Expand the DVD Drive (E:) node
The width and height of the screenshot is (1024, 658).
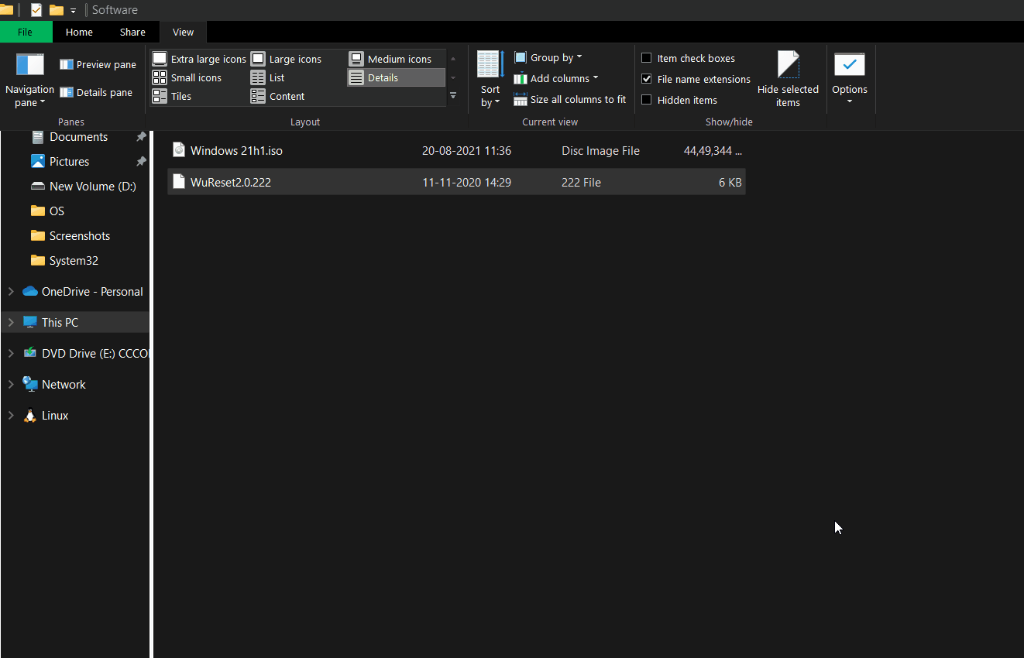click(x=11, y=354)
